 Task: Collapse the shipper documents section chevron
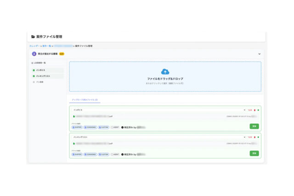pos(259,54)
